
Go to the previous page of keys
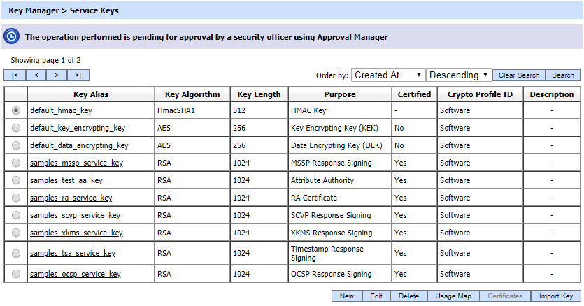tap(36, 75)
